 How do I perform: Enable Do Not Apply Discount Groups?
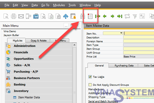[90, 85]
